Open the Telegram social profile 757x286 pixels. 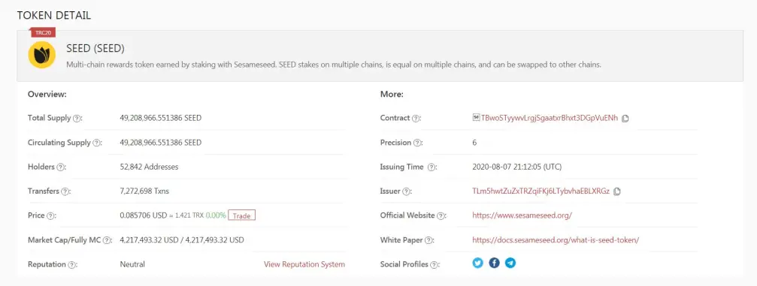click(510, 263)
